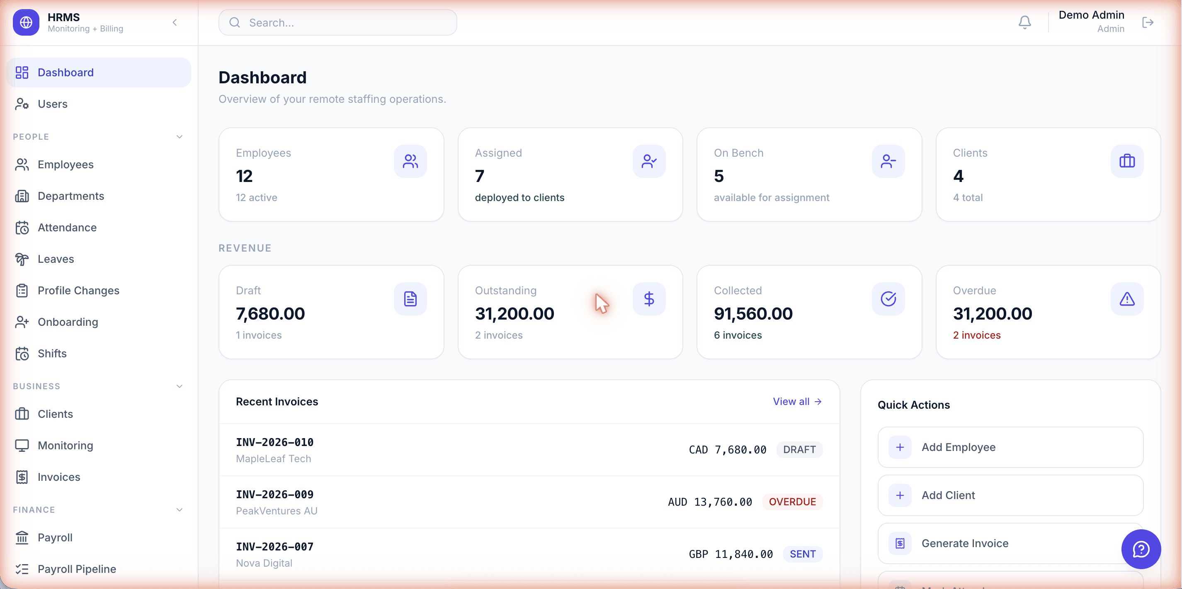1182x589 pixels.
Task: Click the Overdue 2 invoices red text
Action: click(x=977, y=335)
